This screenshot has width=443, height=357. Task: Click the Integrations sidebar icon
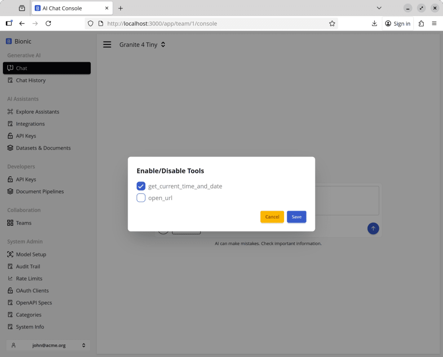[10, 124]
